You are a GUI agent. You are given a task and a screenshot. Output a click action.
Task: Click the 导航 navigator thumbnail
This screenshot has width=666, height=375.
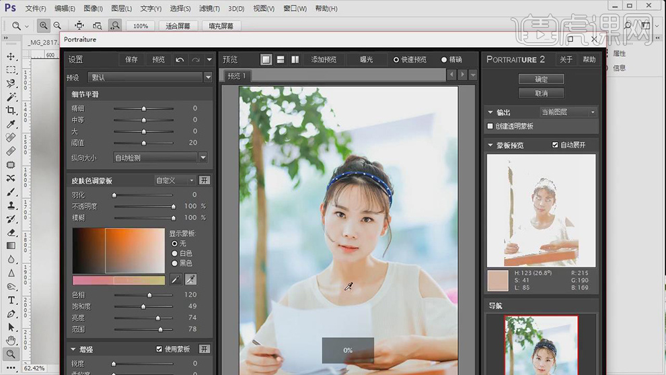[x=541, y=345]
